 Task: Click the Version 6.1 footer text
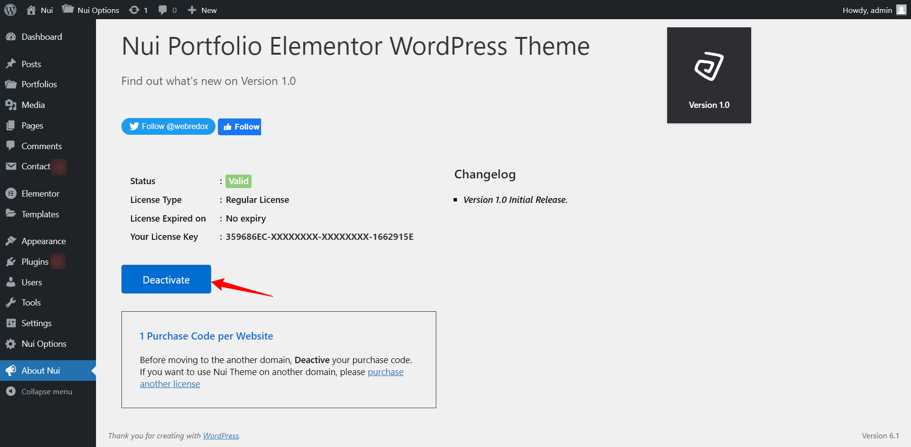coord(880,436)
